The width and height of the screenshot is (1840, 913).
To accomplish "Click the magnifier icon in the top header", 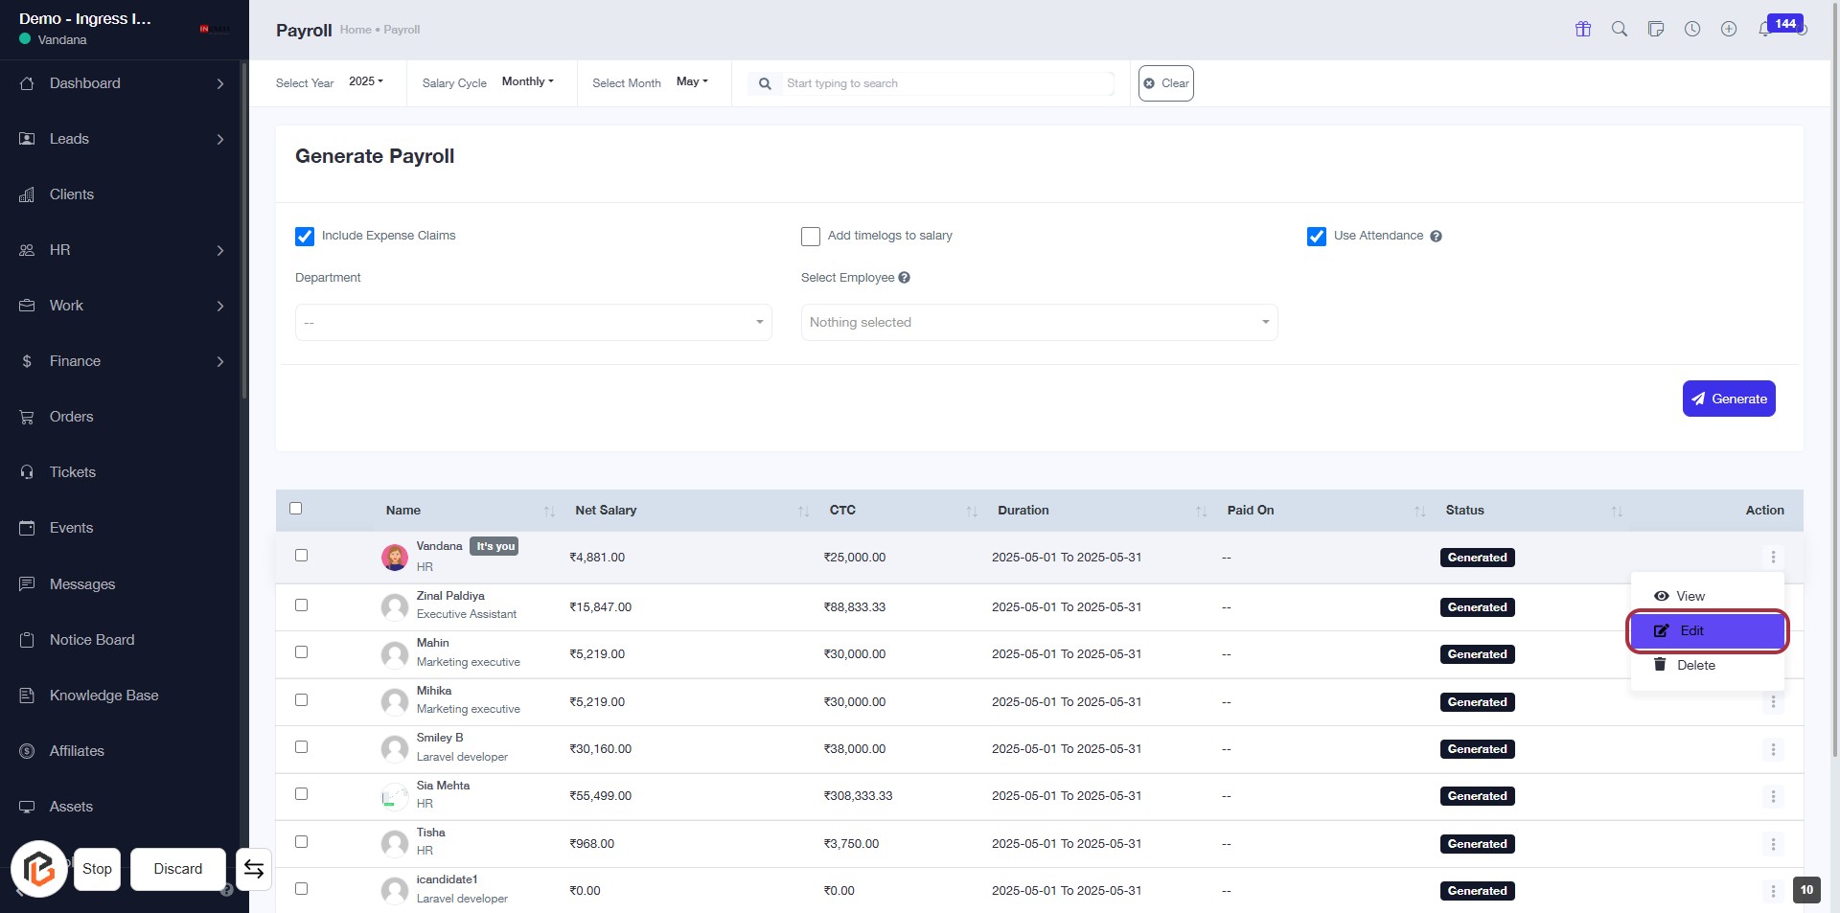I will click(1619, 29).
